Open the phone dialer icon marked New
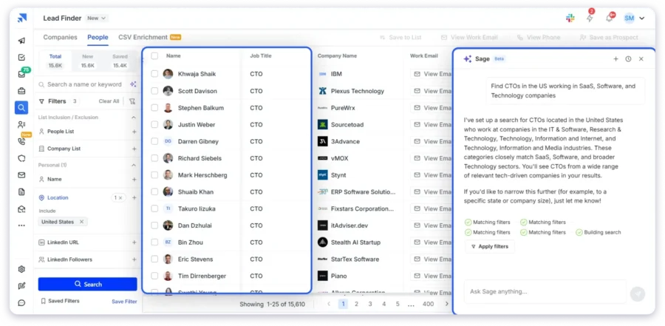 click(21, 141)
